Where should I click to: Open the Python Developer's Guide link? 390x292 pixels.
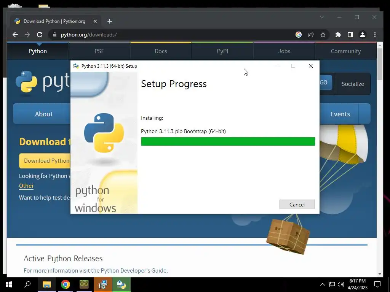pos(134,270)
